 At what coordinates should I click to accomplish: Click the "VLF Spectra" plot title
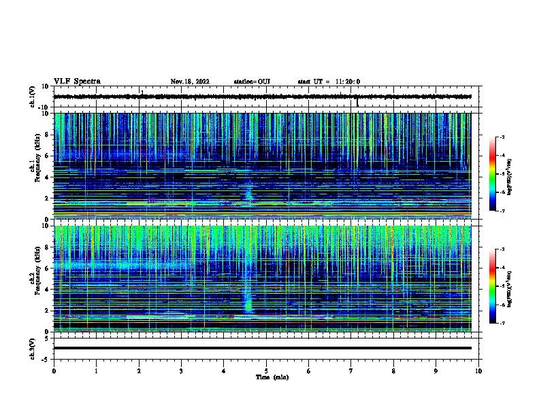77,82
